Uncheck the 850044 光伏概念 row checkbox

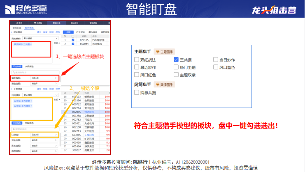[x=73, y=44]
